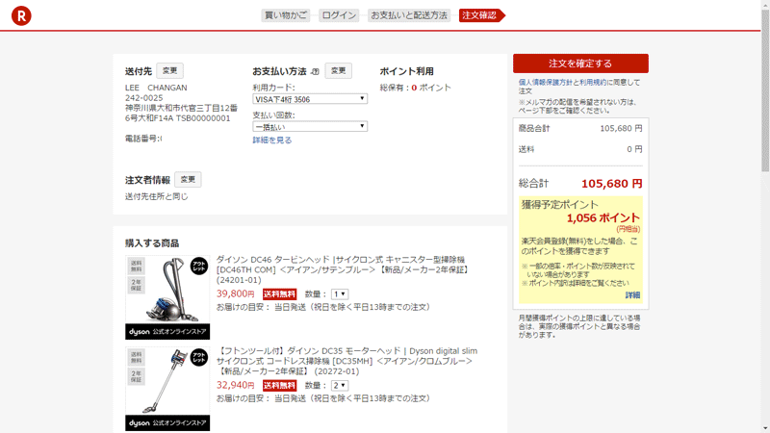
Task: Click the recipient name LEE CHANGAN
Action: coord(156,88)
